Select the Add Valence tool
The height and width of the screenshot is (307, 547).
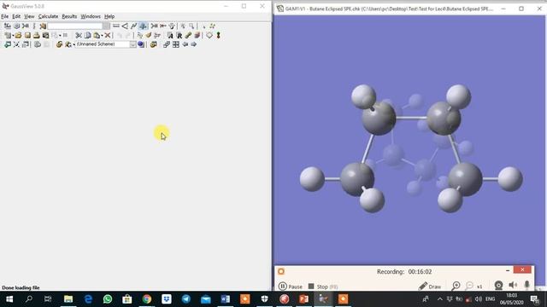(154, 26)
